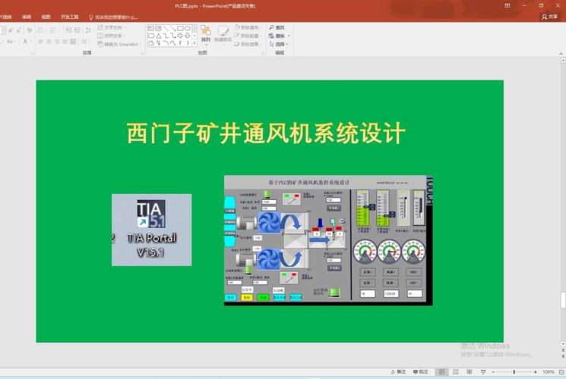Click the Find (查找) button
Image resolution: width=566 pixels, height=379 pixels.
tap(277, 28)
